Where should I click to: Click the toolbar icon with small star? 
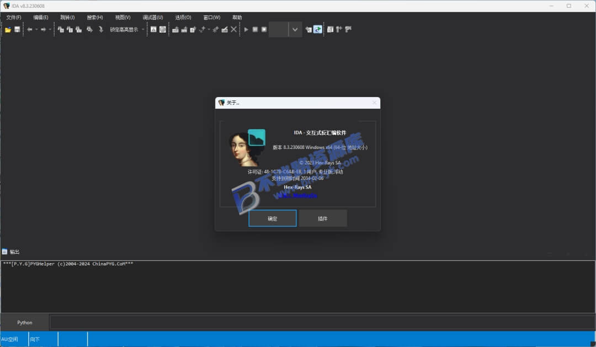click(x=216, y=29)
